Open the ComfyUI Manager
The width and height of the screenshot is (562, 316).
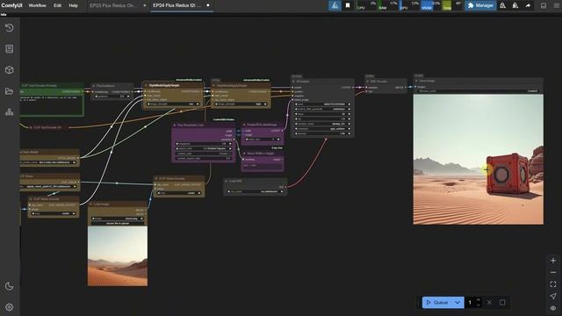[x=480, y=5]
